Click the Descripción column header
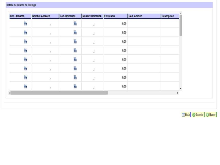Viewport: 220px width, 165px height. coord(169,16)
